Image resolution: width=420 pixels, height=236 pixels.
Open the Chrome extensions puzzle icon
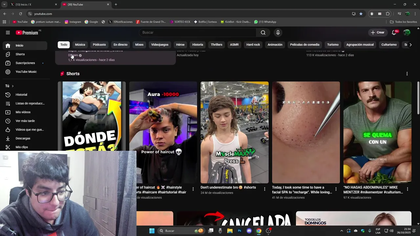(388, 14)
